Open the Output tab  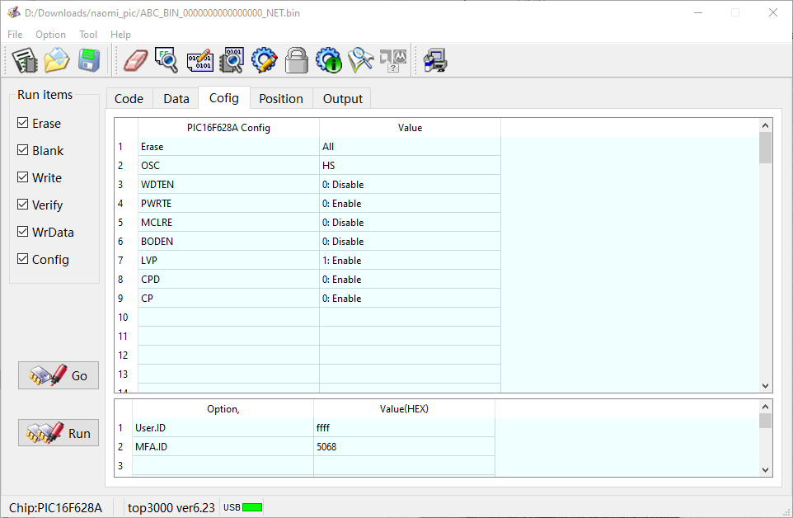point(342,99)
